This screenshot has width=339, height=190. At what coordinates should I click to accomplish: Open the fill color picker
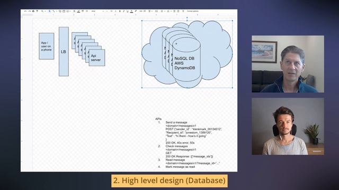[x=74, y=11]
